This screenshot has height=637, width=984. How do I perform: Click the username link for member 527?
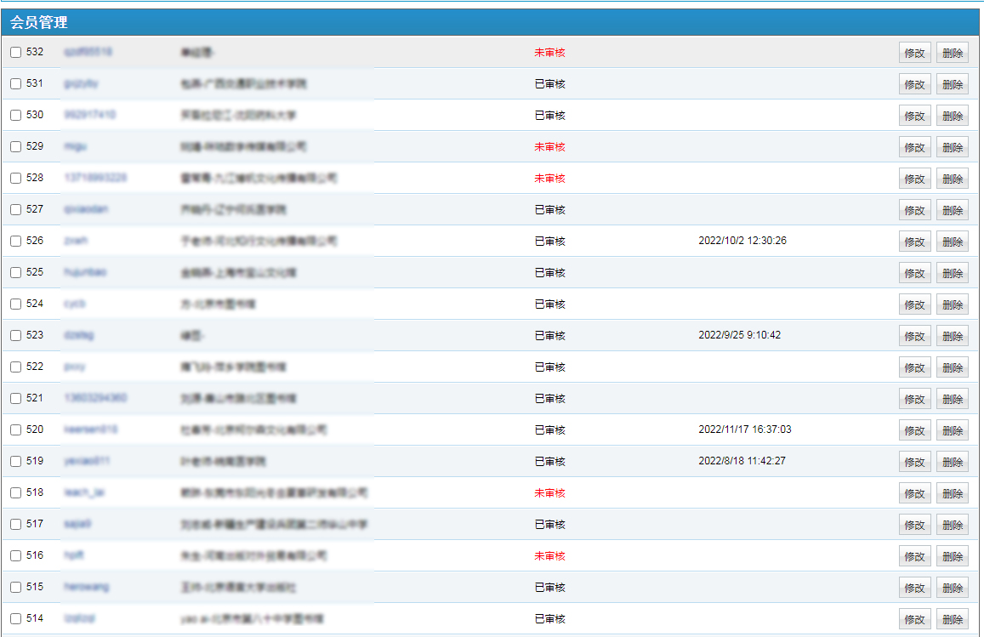tap(86, 209)
